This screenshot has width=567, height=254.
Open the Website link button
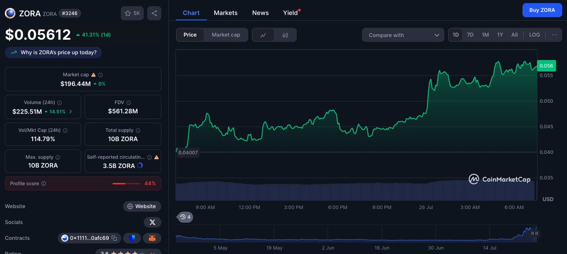pyautogui.click(x=142, y=206)
